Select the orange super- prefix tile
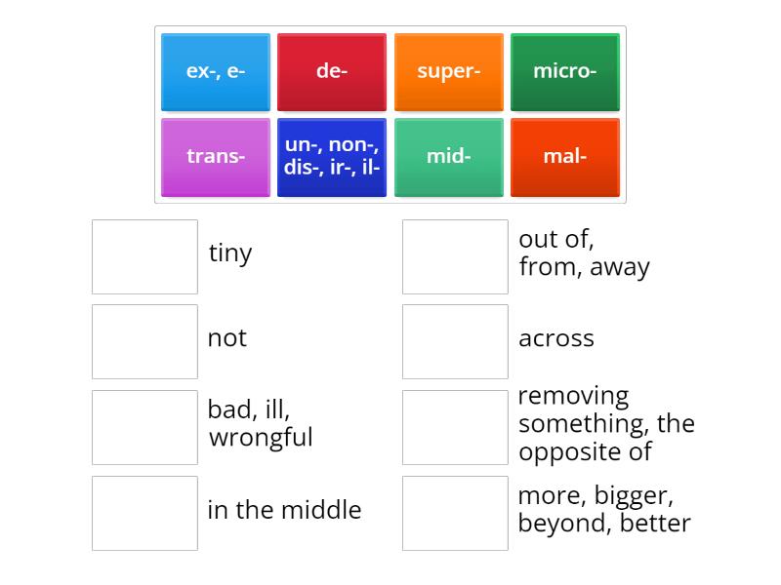781x585 pixels. pos(449,71)
